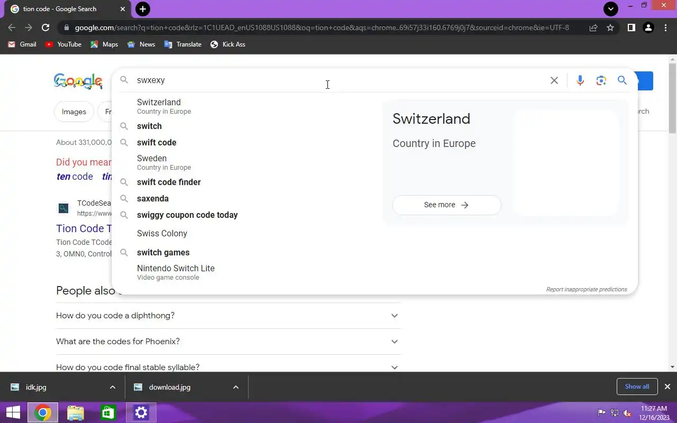677x423 pixels.
Task: Expand 'What are the codes for Phoenix?'
Action: click(x=228, y=342)
